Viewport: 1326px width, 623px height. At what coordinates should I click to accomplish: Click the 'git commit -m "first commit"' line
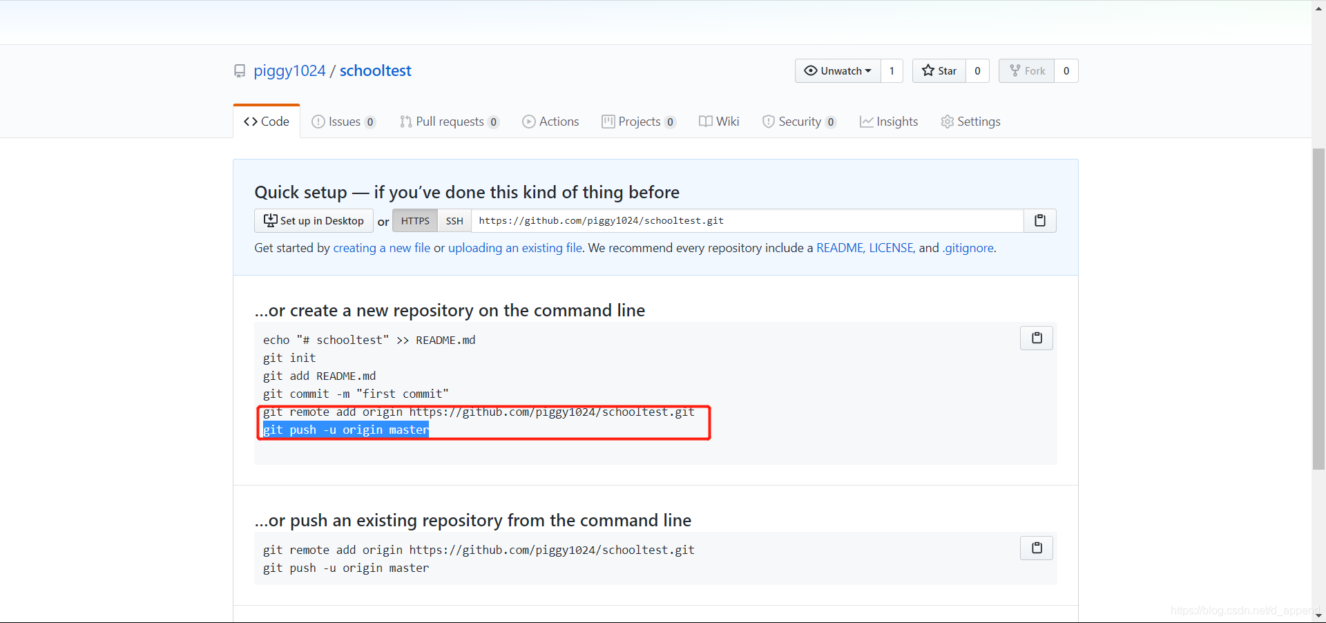356,394
